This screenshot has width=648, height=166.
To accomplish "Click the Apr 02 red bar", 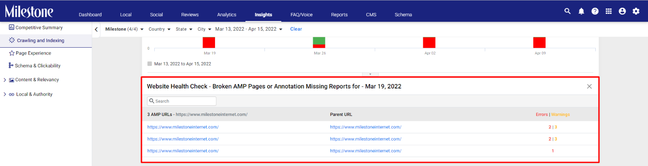I will (x=429, y=42).
